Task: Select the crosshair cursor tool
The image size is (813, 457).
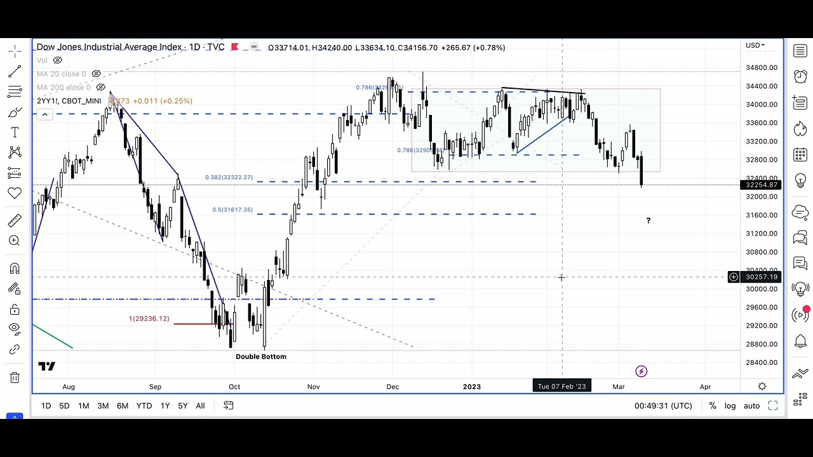Action: pyautogui.click(x=15, y=51)
